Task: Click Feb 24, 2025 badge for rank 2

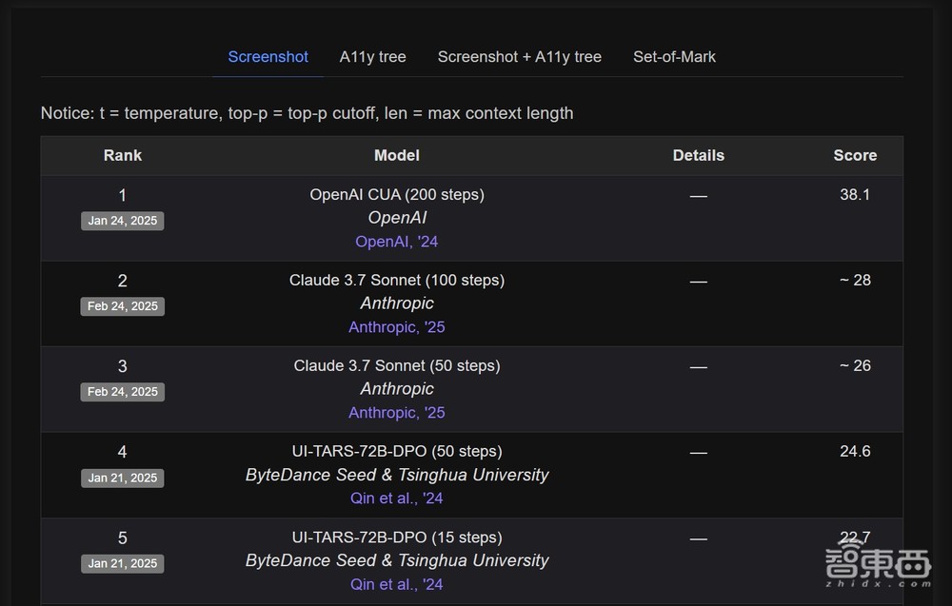Action: (122, 306)
